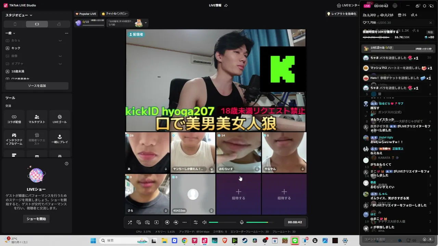The image size is (438, 246).
Task: Click the AI camera icon
Action: click(x=147, y=222)
